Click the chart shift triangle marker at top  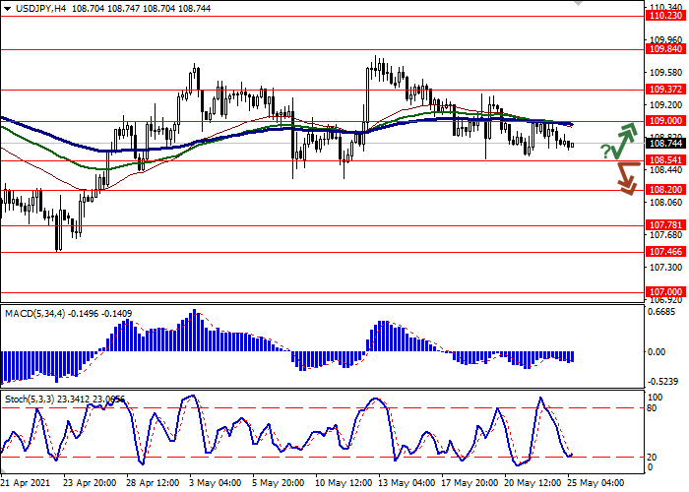(x=578, y=3)
